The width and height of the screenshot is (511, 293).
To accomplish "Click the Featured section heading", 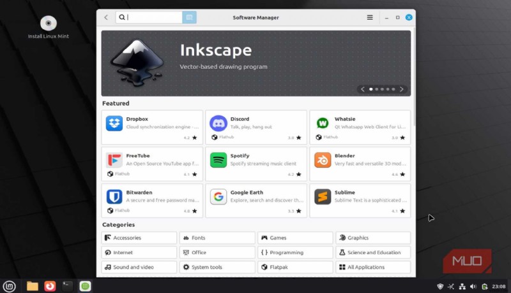I will 116,103.
